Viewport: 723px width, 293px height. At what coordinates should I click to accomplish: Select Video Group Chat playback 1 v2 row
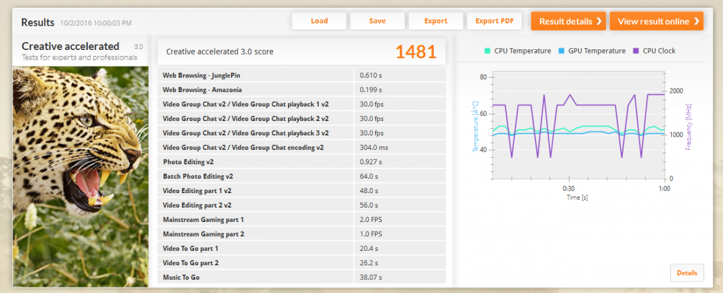[x=302, y=104]
